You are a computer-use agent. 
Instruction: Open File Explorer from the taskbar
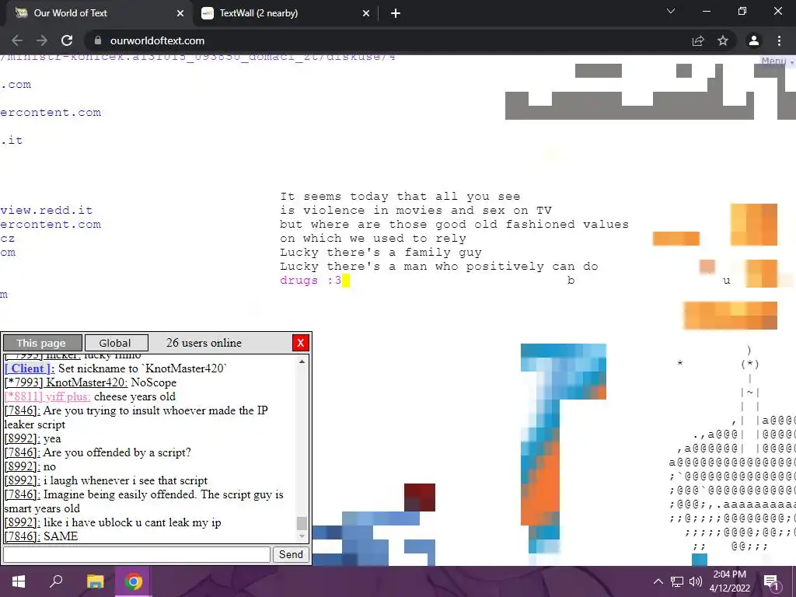(x=95, y=581)
